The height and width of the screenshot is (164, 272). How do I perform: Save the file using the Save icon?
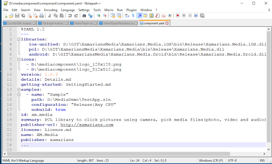click(x=17, y=16)
